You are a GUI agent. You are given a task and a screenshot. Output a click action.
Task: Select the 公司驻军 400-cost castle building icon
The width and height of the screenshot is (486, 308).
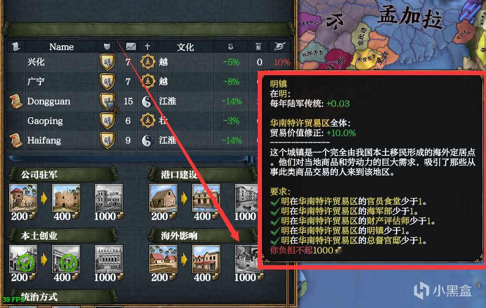(66, 199)
